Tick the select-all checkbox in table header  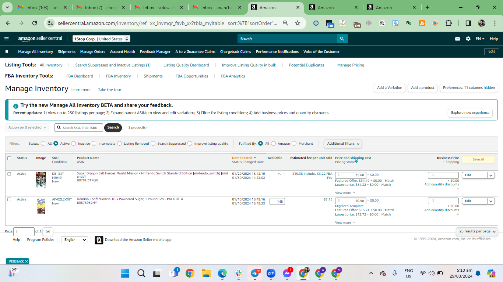[x=9, y=158]
